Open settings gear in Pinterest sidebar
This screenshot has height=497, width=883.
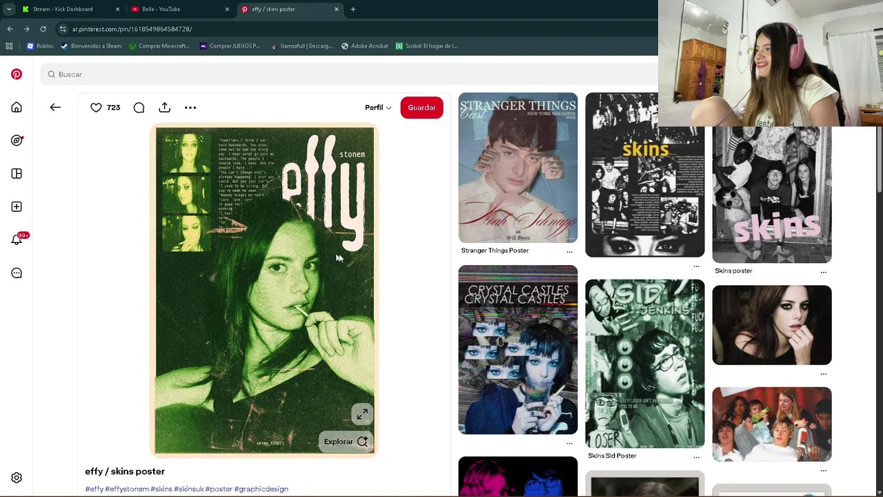click(17, 478)
